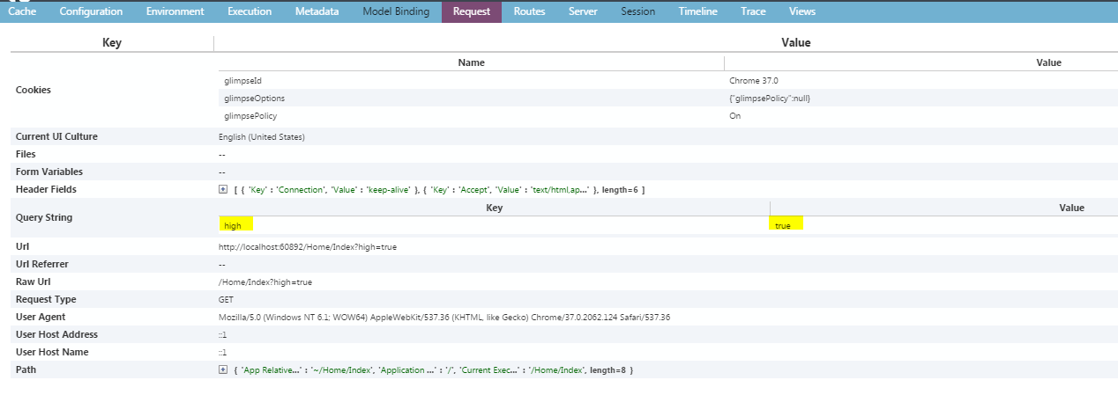Switch to the Trace tab
This screenshot has height=395, width=1118.
(753, 11)
